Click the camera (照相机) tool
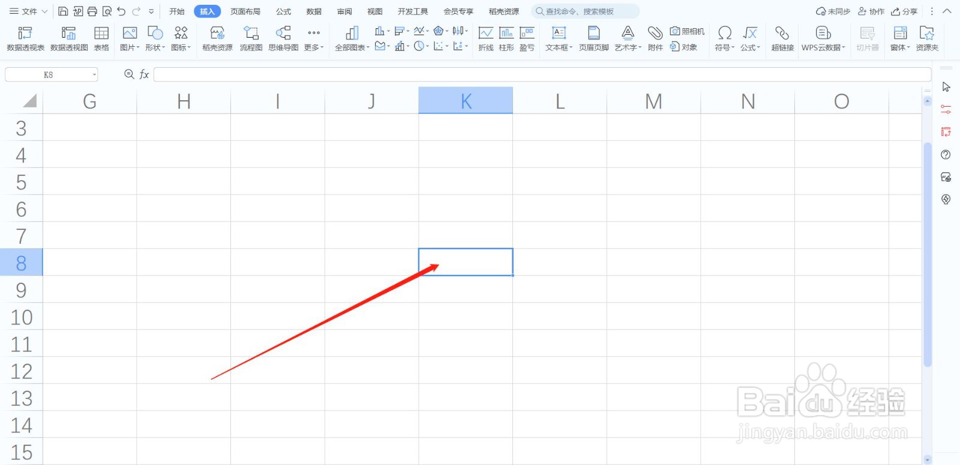The height and width of the screenshot is (465, 960). point(687,31)
